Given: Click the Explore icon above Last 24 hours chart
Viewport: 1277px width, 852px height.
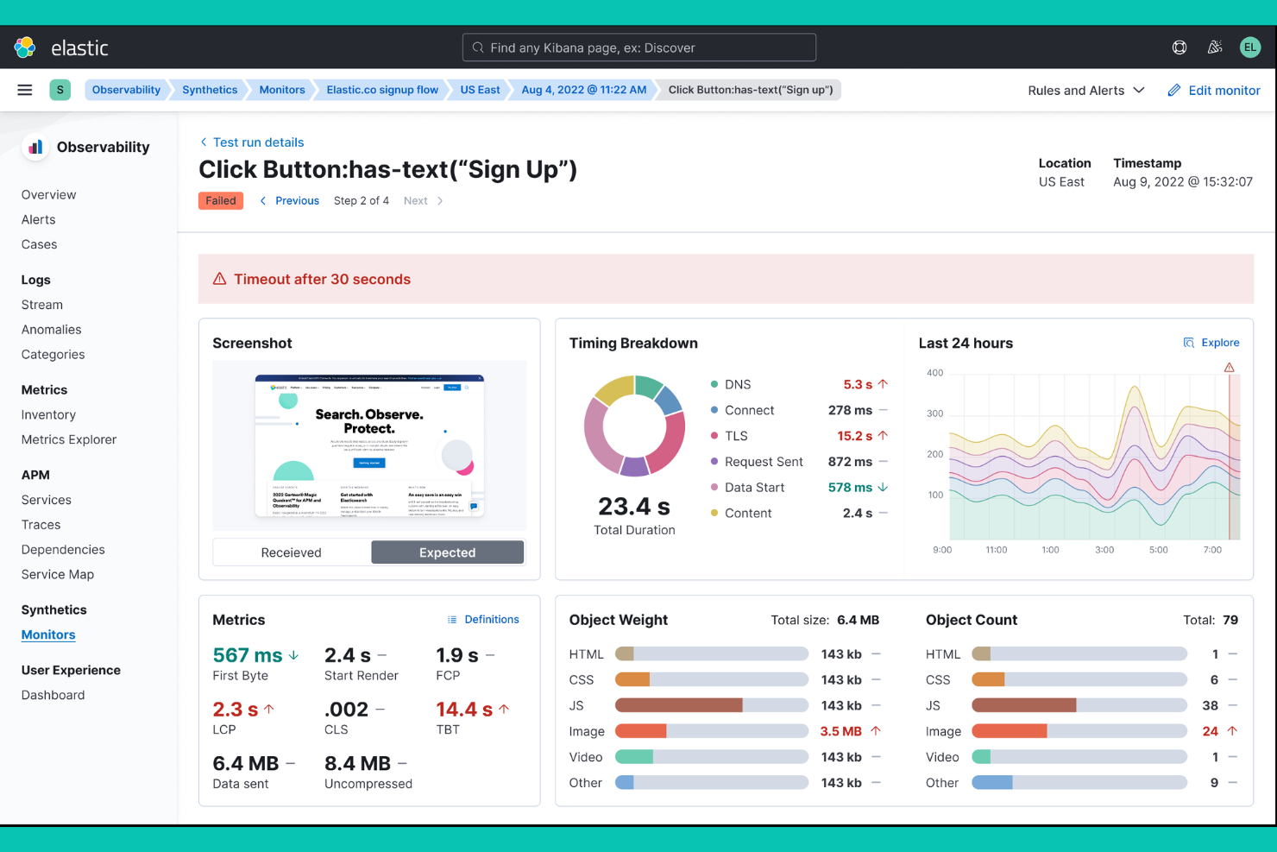Looking at the screenshot, I should coord(1189,342).
